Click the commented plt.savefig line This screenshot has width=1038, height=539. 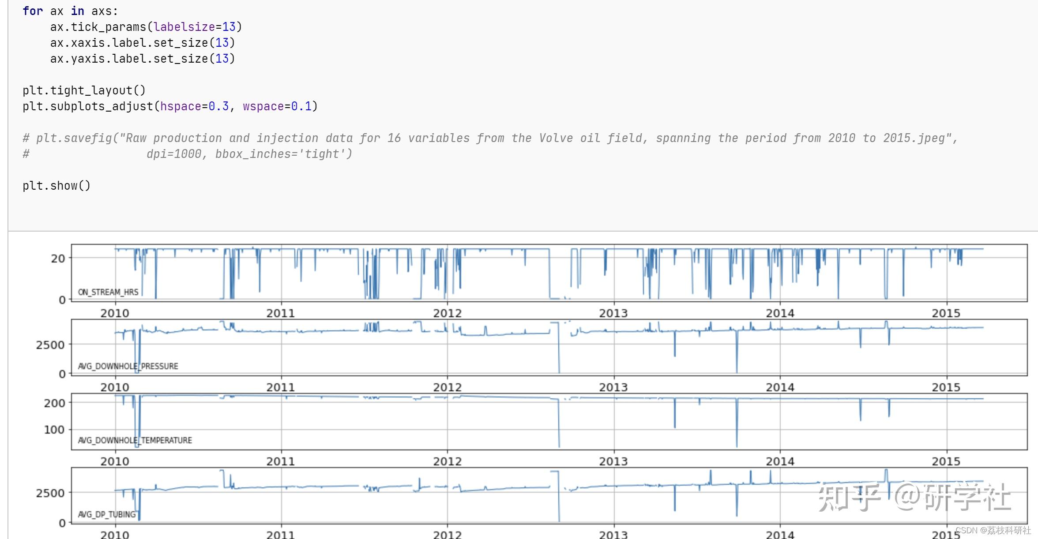click(x=490, y=138)
